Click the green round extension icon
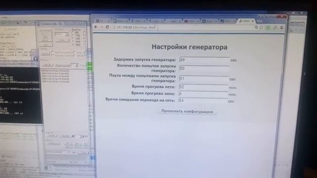This screenshot has width=317, height=178. pyautogui.click(x=268, y=28)
